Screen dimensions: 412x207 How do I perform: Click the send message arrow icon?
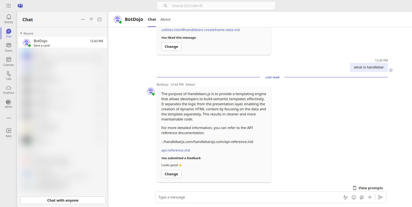tap(380, 197)
